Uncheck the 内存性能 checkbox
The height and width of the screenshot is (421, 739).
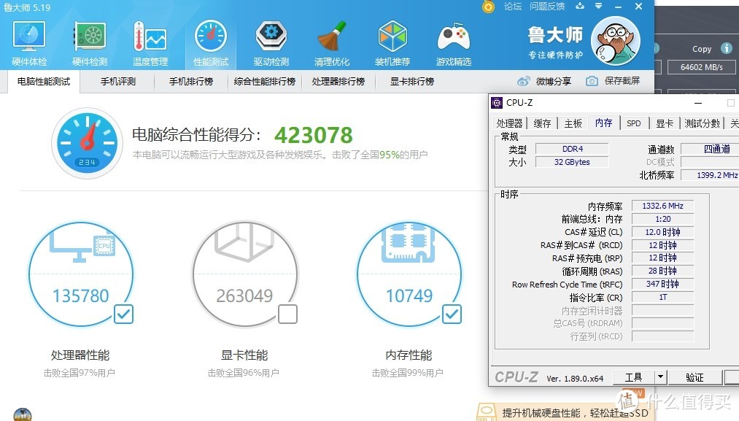click(452, 314)
